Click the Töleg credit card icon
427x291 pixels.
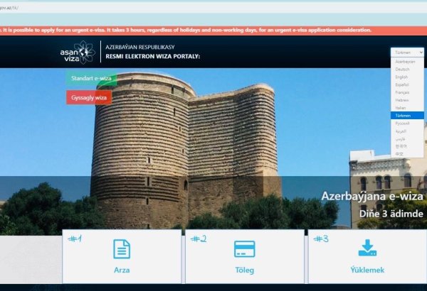245,249
